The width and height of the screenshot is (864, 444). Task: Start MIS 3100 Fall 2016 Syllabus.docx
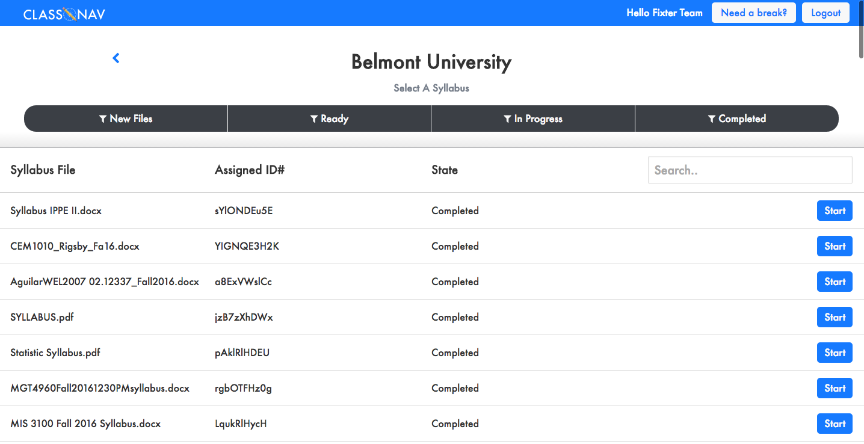point(835,424)
